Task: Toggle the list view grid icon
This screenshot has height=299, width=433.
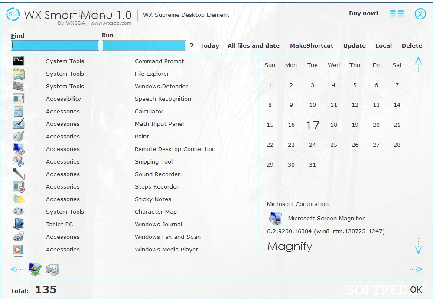Action: coord(397,13)
